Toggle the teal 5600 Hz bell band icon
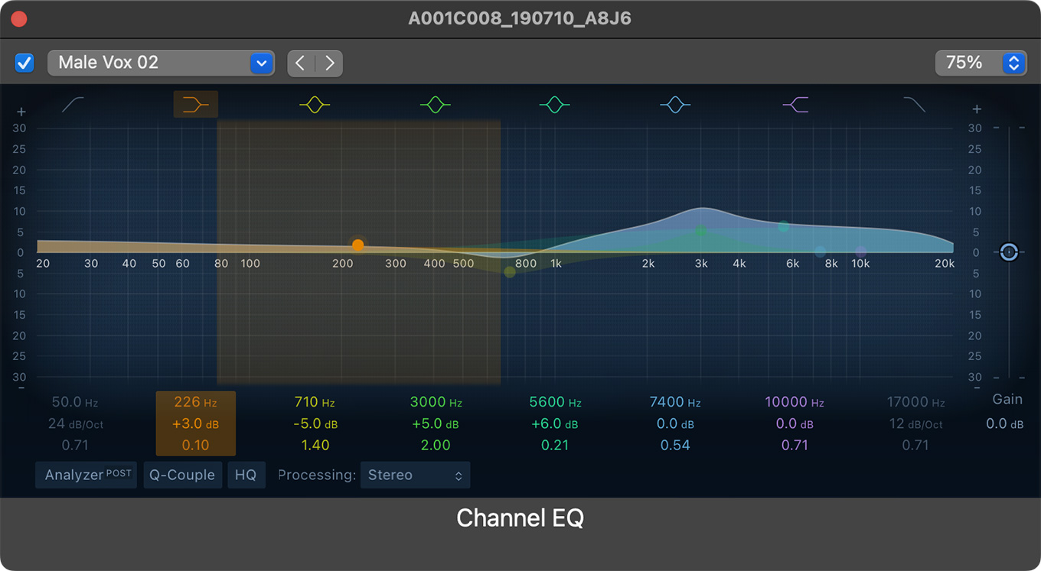The width and height of the screenshot is (1041, 571). [x=554, y=105]
